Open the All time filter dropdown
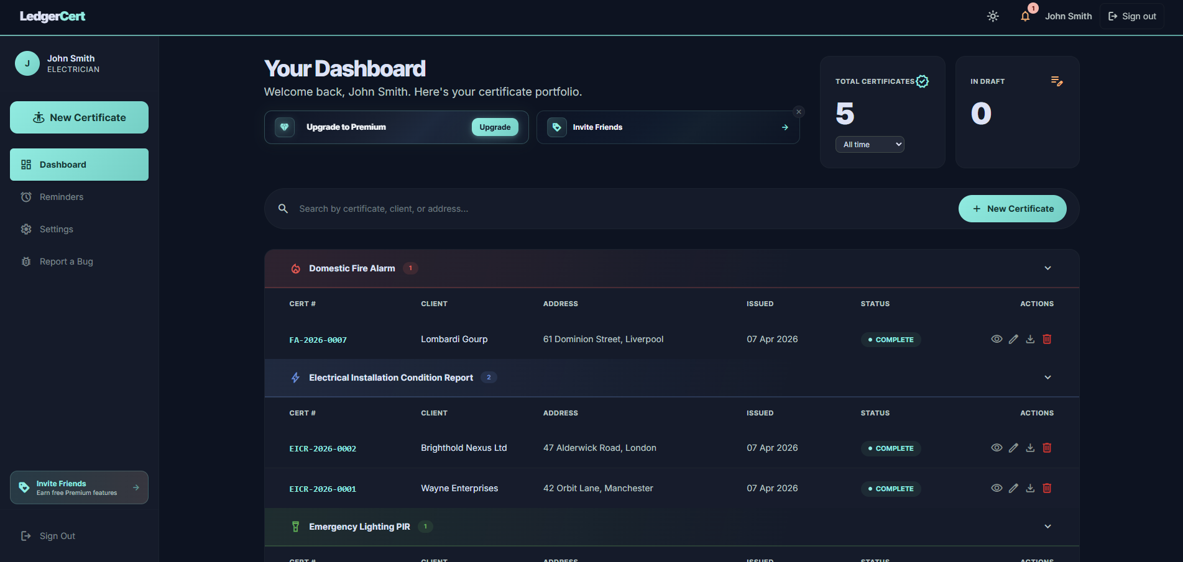Screen dimensions: 1183x562 869,144
